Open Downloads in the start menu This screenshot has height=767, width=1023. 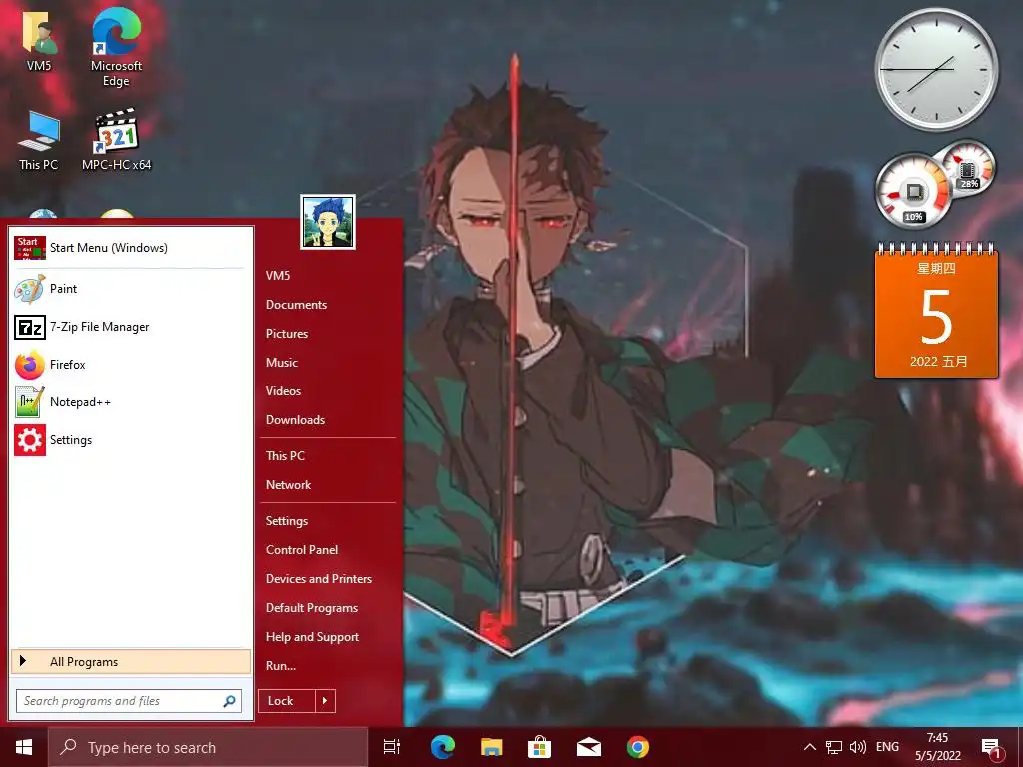pos(295,420)
